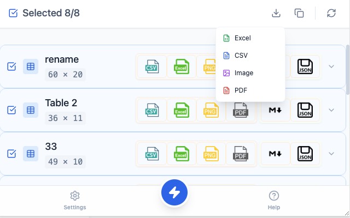Toggle the Selected 8/8 select-all checkbox
Image resolution: width=350 pixels, height=218 pixels.
13,13
